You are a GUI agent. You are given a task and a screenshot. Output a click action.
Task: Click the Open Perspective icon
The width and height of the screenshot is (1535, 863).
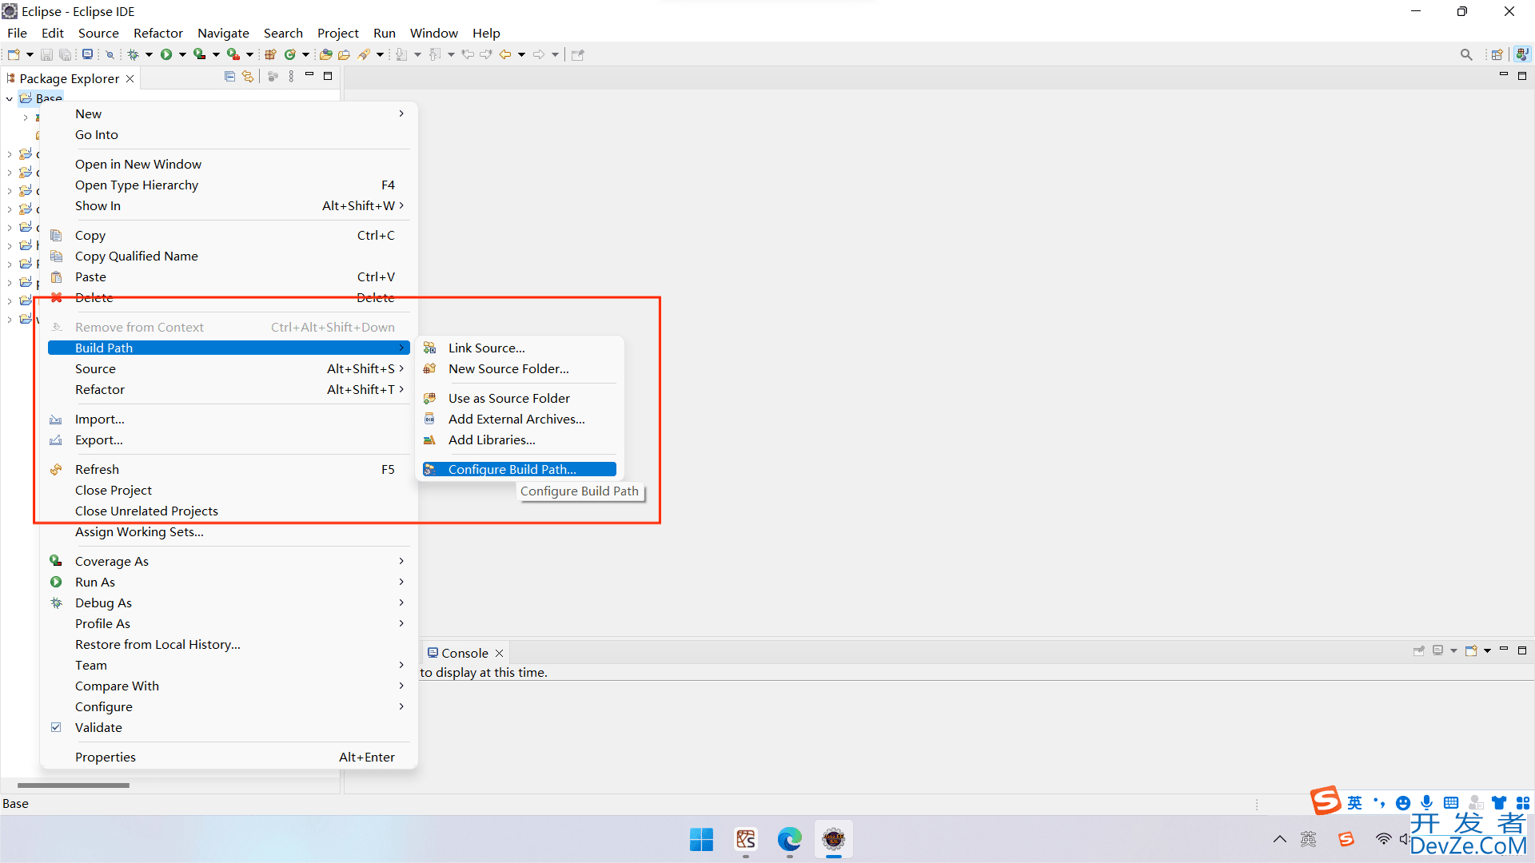(1497, 54)
